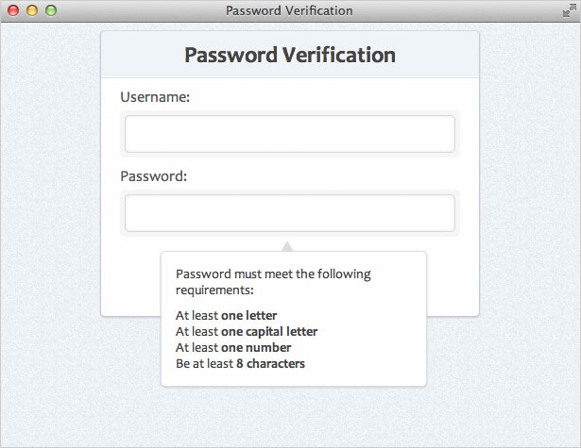This screenshot has width=581, height=448.
Task: Close the window with the red button
Action: pyautogui.click(x=13, y=10)
